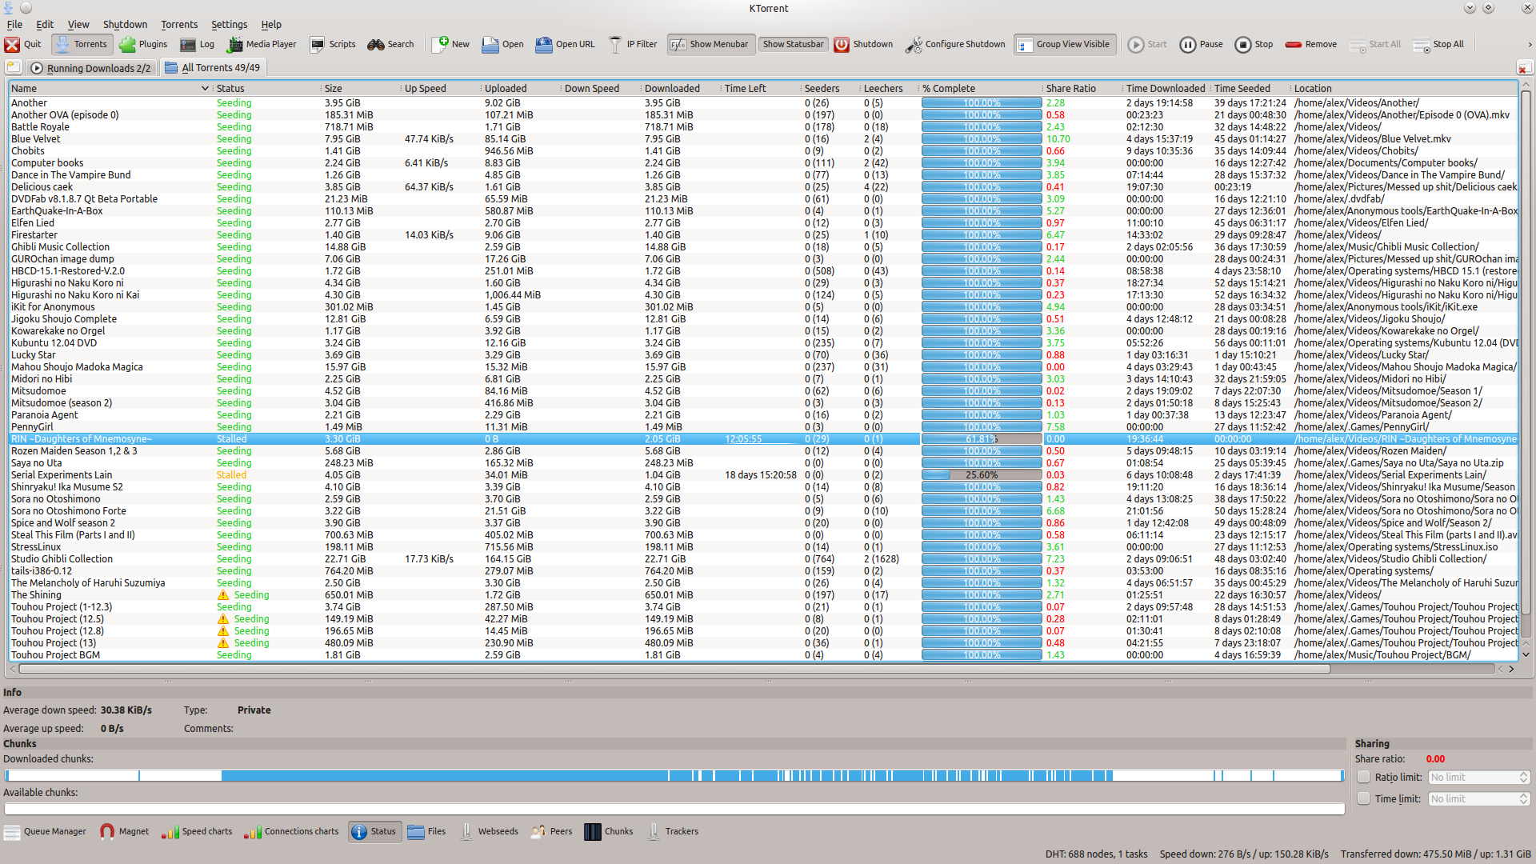This screenshot has height=864, width=1536.
Task: Stop the selected torrent
Action: (1254, 45)
